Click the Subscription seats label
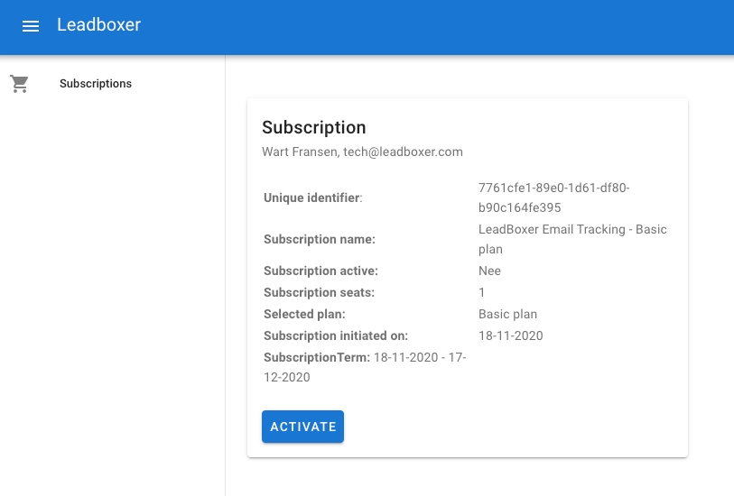The image size is (734, 496). coord(319,292)
